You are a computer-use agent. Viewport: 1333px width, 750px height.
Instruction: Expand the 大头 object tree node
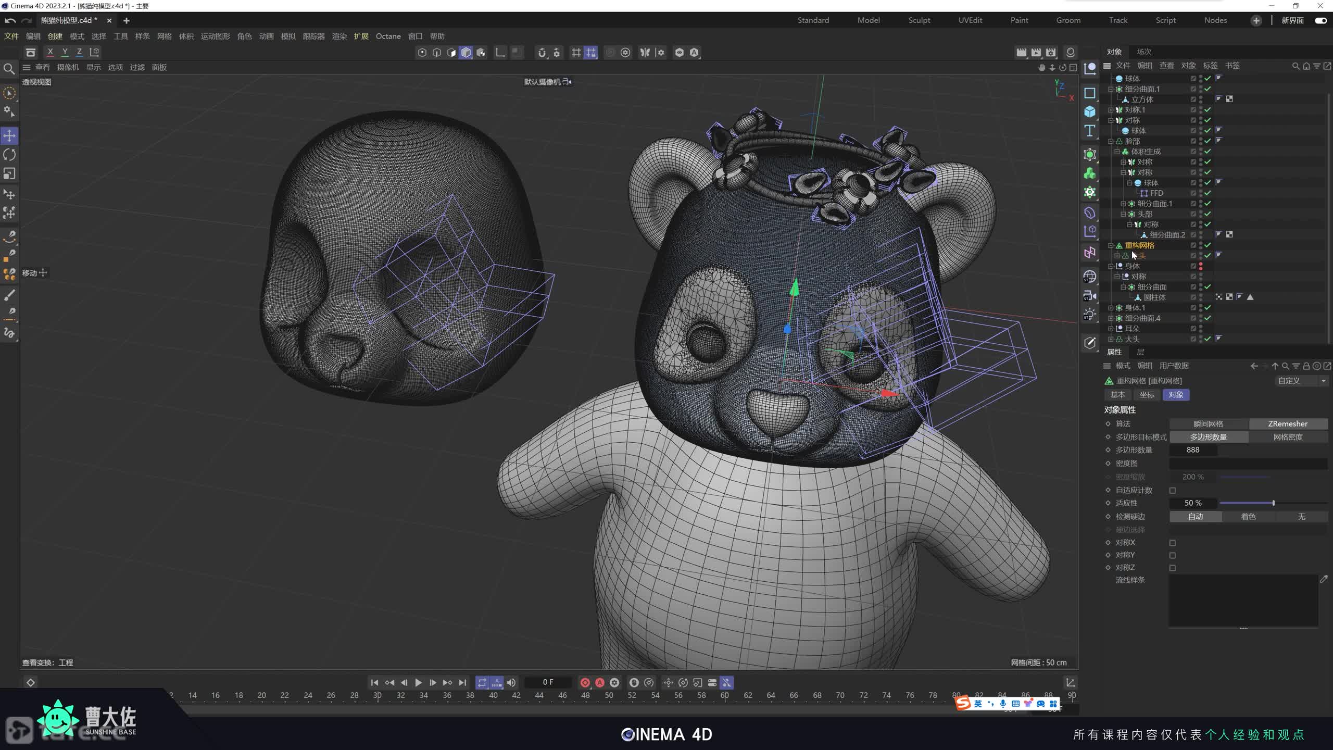pos(1111,339)
